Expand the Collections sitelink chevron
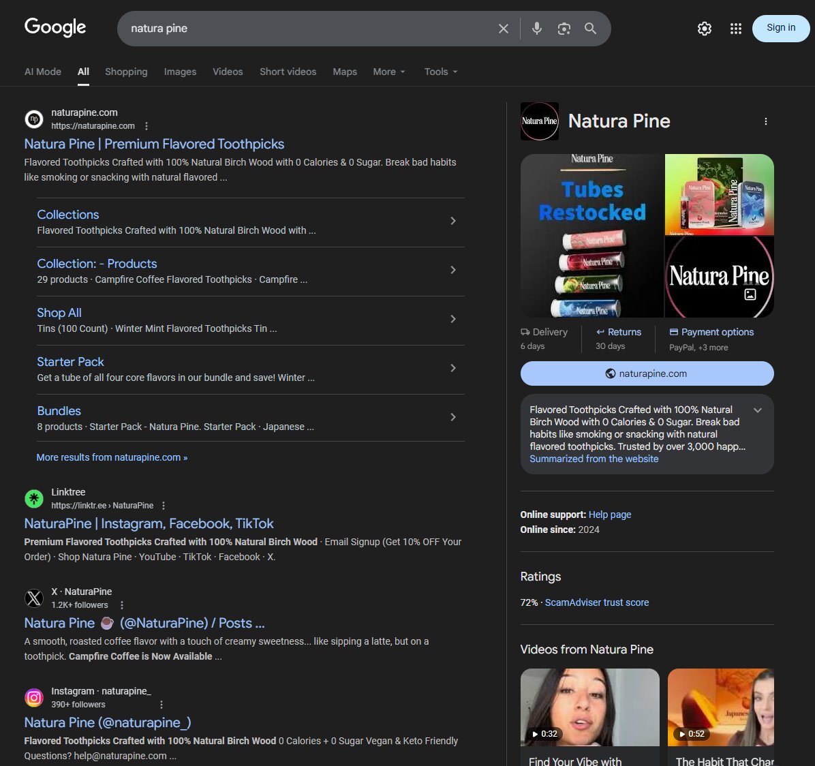Screen dimensions: 815x766 click(453, 221)
